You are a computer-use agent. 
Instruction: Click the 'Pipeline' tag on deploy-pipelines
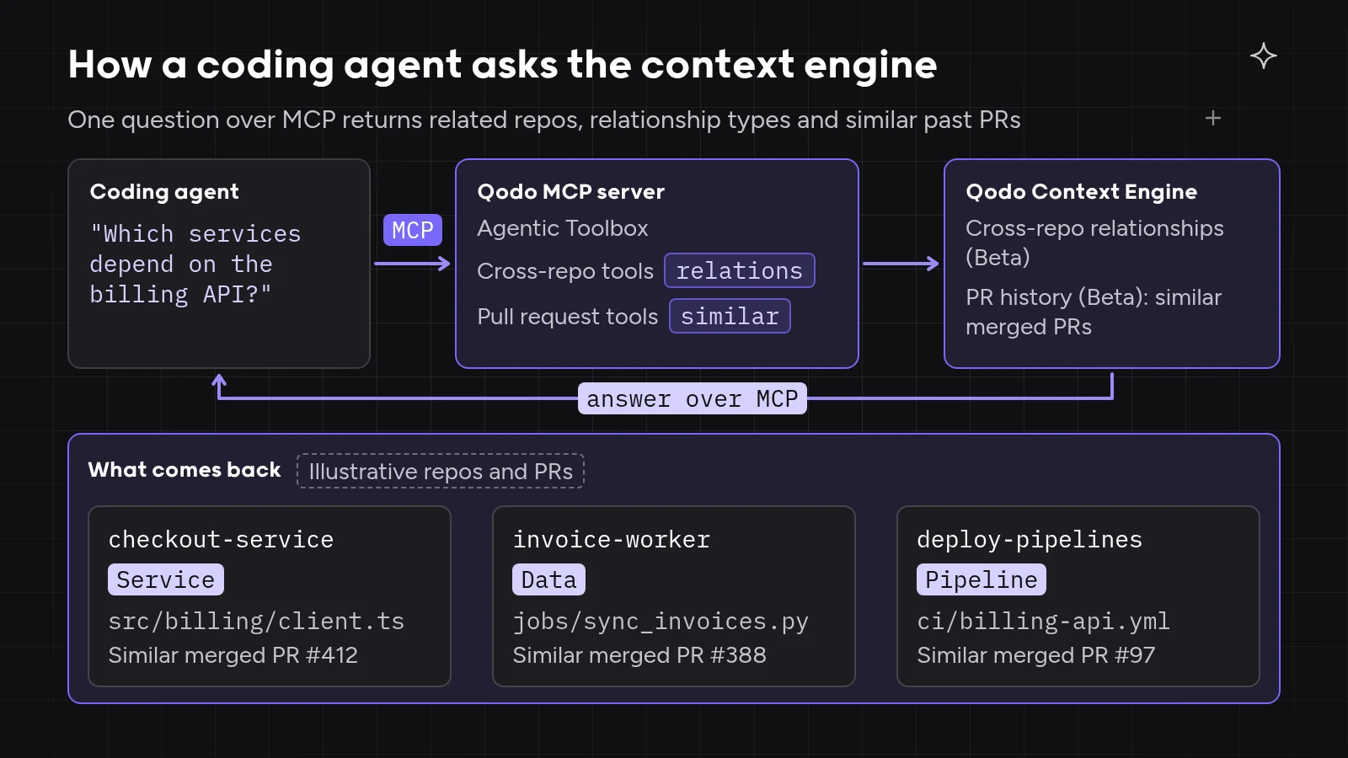tap(982, 579)
